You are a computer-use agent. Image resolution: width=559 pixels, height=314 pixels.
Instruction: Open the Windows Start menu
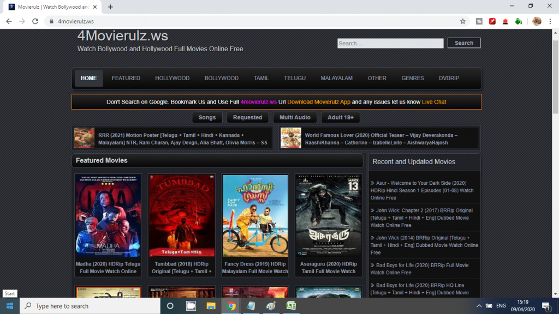pyautogui.click(x=10, y=306)
